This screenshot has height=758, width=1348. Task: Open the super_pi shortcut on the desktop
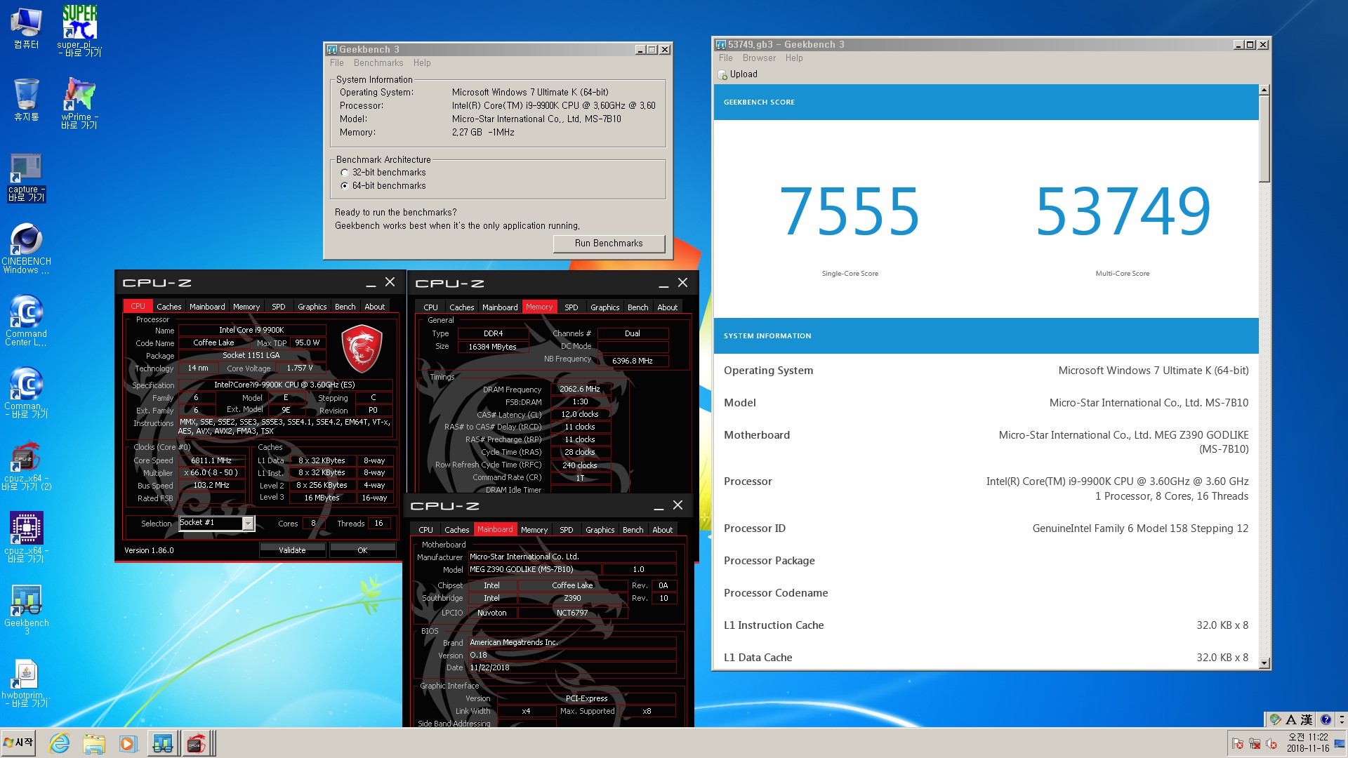(x=79, y=31)
